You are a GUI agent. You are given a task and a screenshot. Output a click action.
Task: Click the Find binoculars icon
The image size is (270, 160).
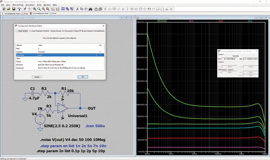point(90,9)
